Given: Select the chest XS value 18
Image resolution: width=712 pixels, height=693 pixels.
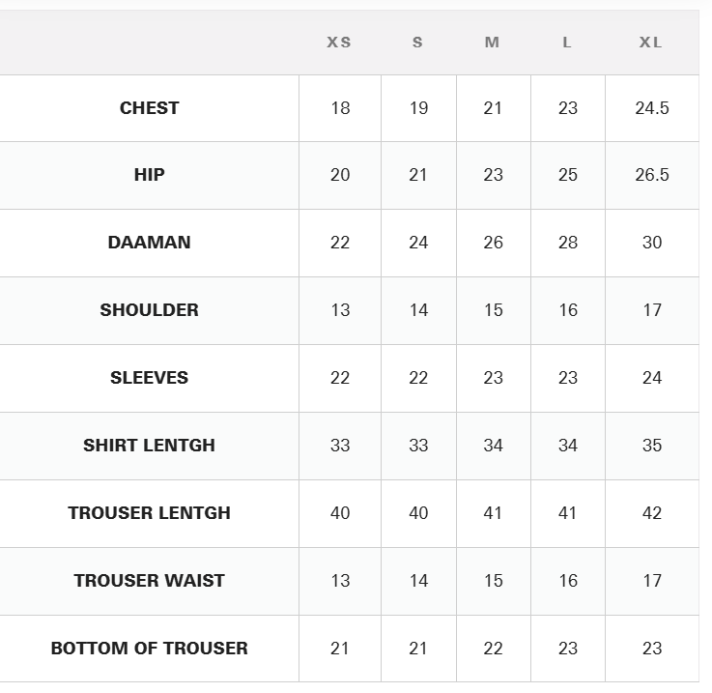Looking at the screenshot, I should [340, 108].
